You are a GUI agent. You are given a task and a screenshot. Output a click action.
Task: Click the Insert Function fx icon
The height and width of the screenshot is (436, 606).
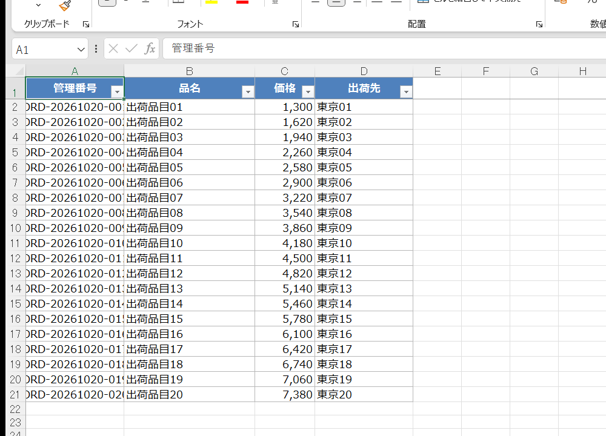click(150, 48)
